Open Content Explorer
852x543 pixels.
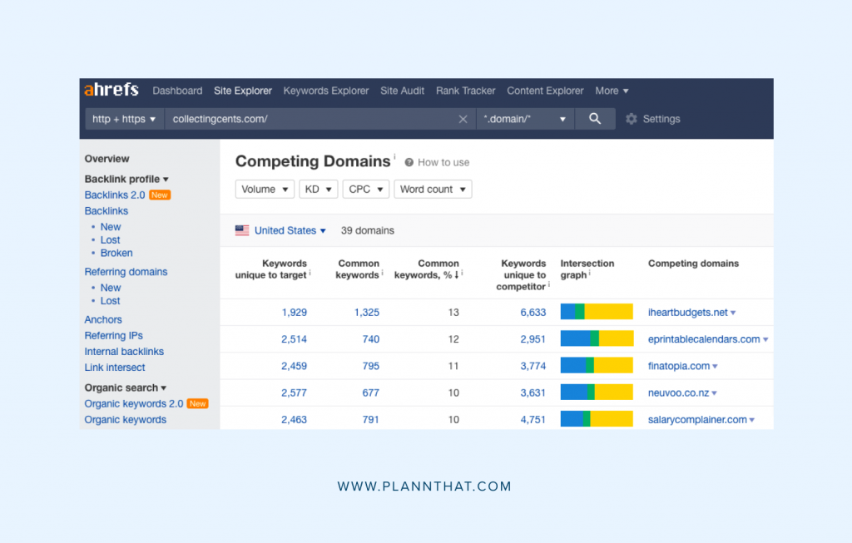[x=545, y=91]
